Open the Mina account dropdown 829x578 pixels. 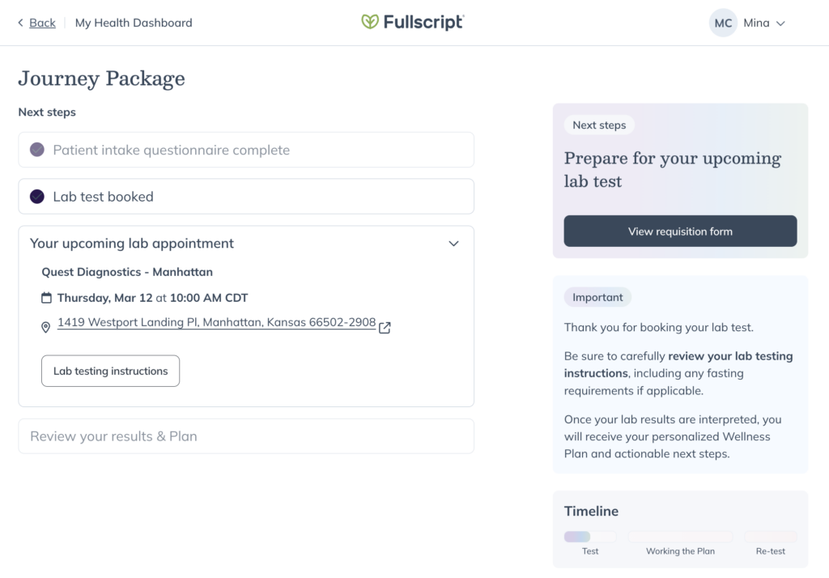tap(764, 23)
